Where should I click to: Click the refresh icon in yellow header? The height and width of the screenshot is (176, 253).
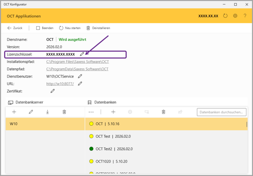tap(225, 16)
